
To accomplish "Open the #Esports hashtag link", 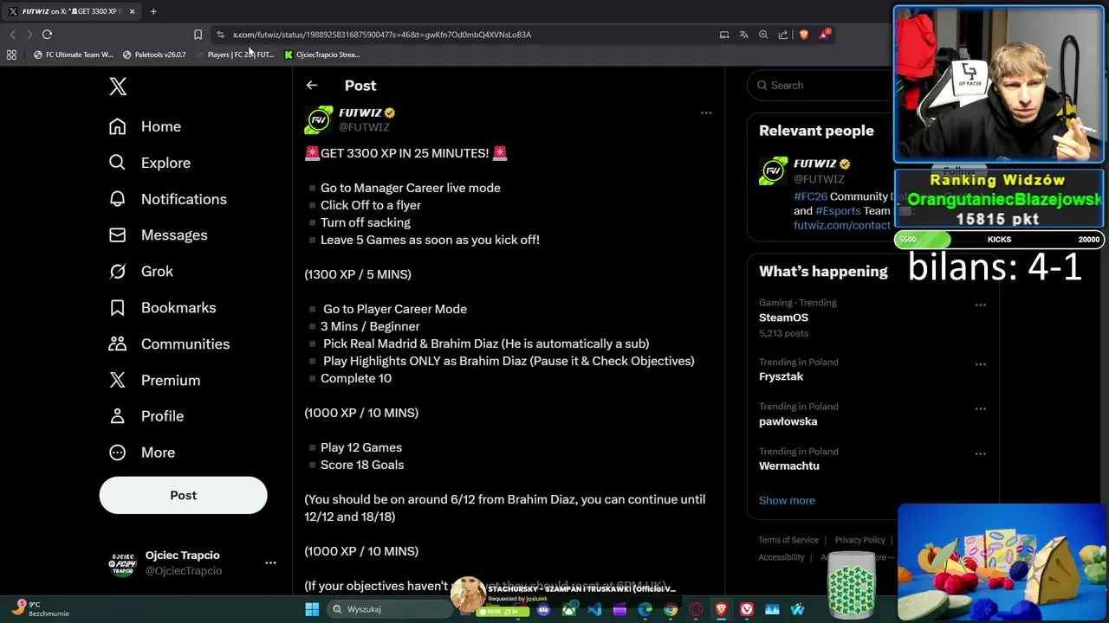I will click(x=838, y=210).
